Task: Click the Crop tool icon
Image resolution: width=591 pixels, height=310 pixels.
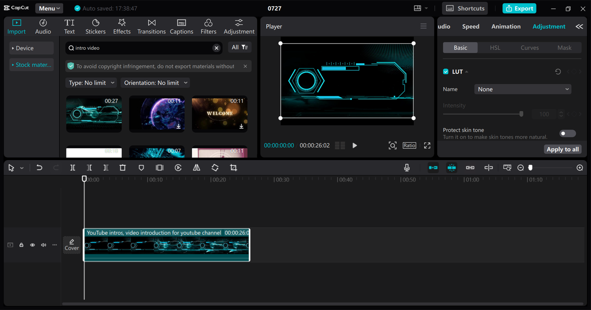Action: click(x=234, y=168)
